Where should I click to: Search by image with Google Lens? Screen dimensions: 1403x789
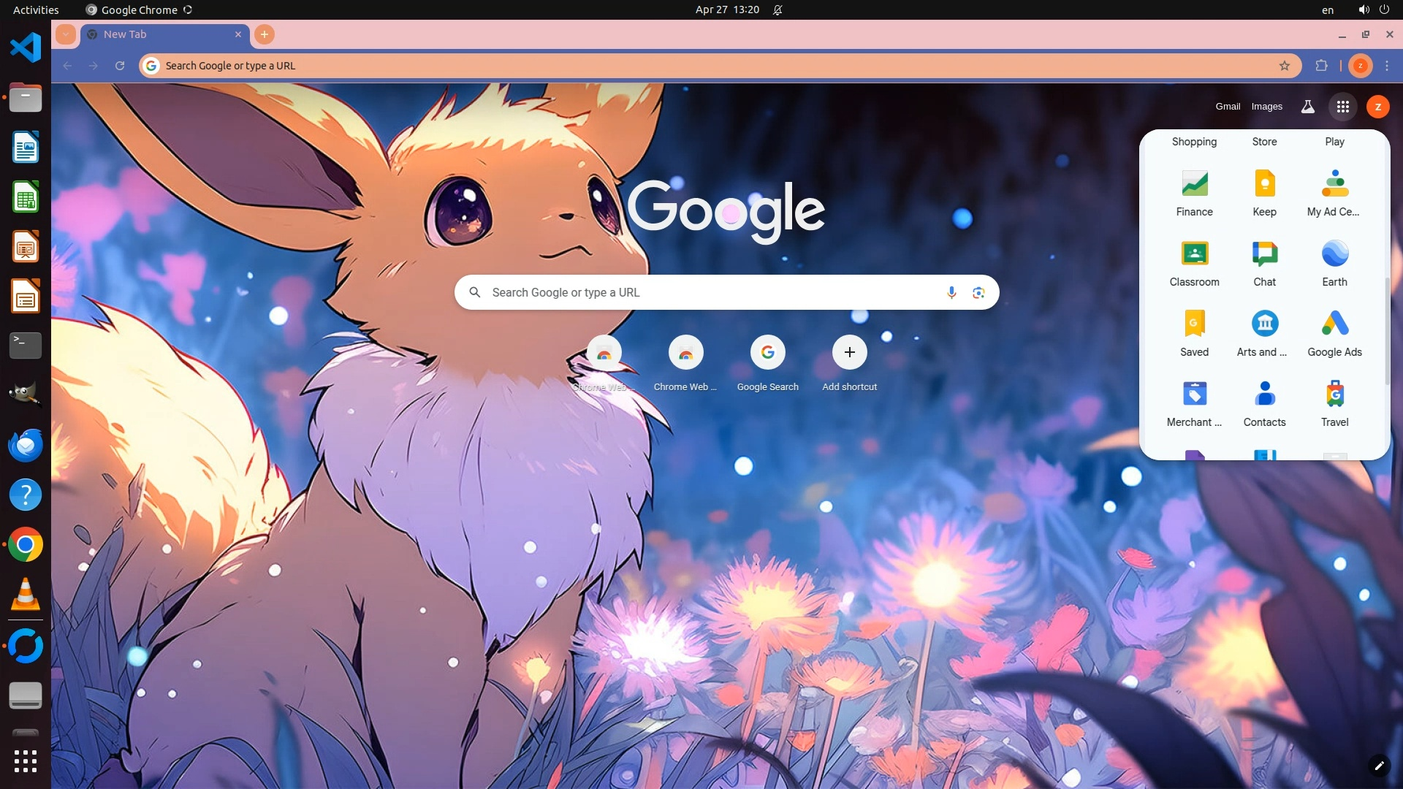978,292
